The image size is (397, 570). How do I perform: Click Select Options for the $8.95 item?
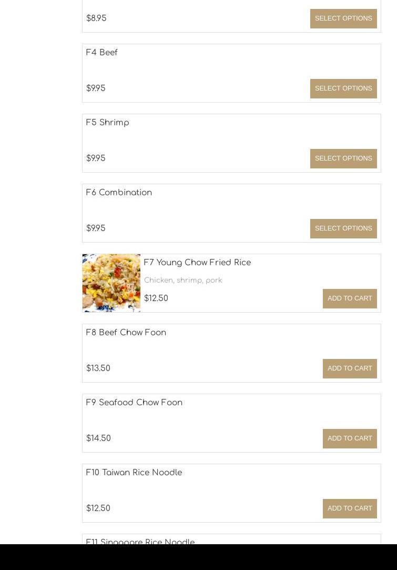343,18
